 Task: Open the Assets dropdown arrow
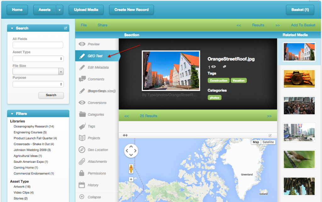[59, 10]
